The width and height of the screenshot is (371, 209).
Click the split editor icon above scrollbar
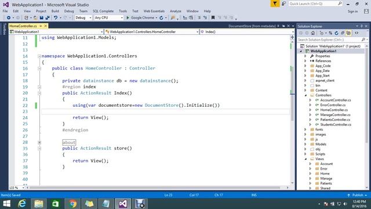pyautogui.click(x=292, y=37)
